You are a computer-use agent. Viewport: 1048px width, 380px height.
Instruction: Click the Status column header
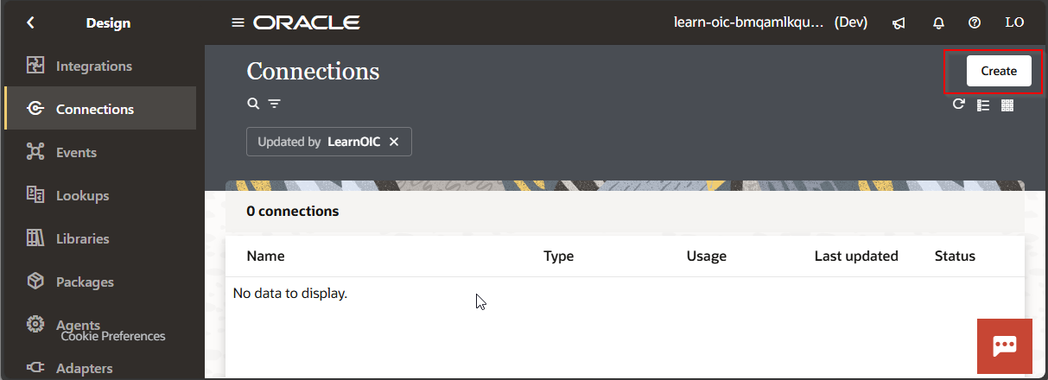[x=955, y=256]
